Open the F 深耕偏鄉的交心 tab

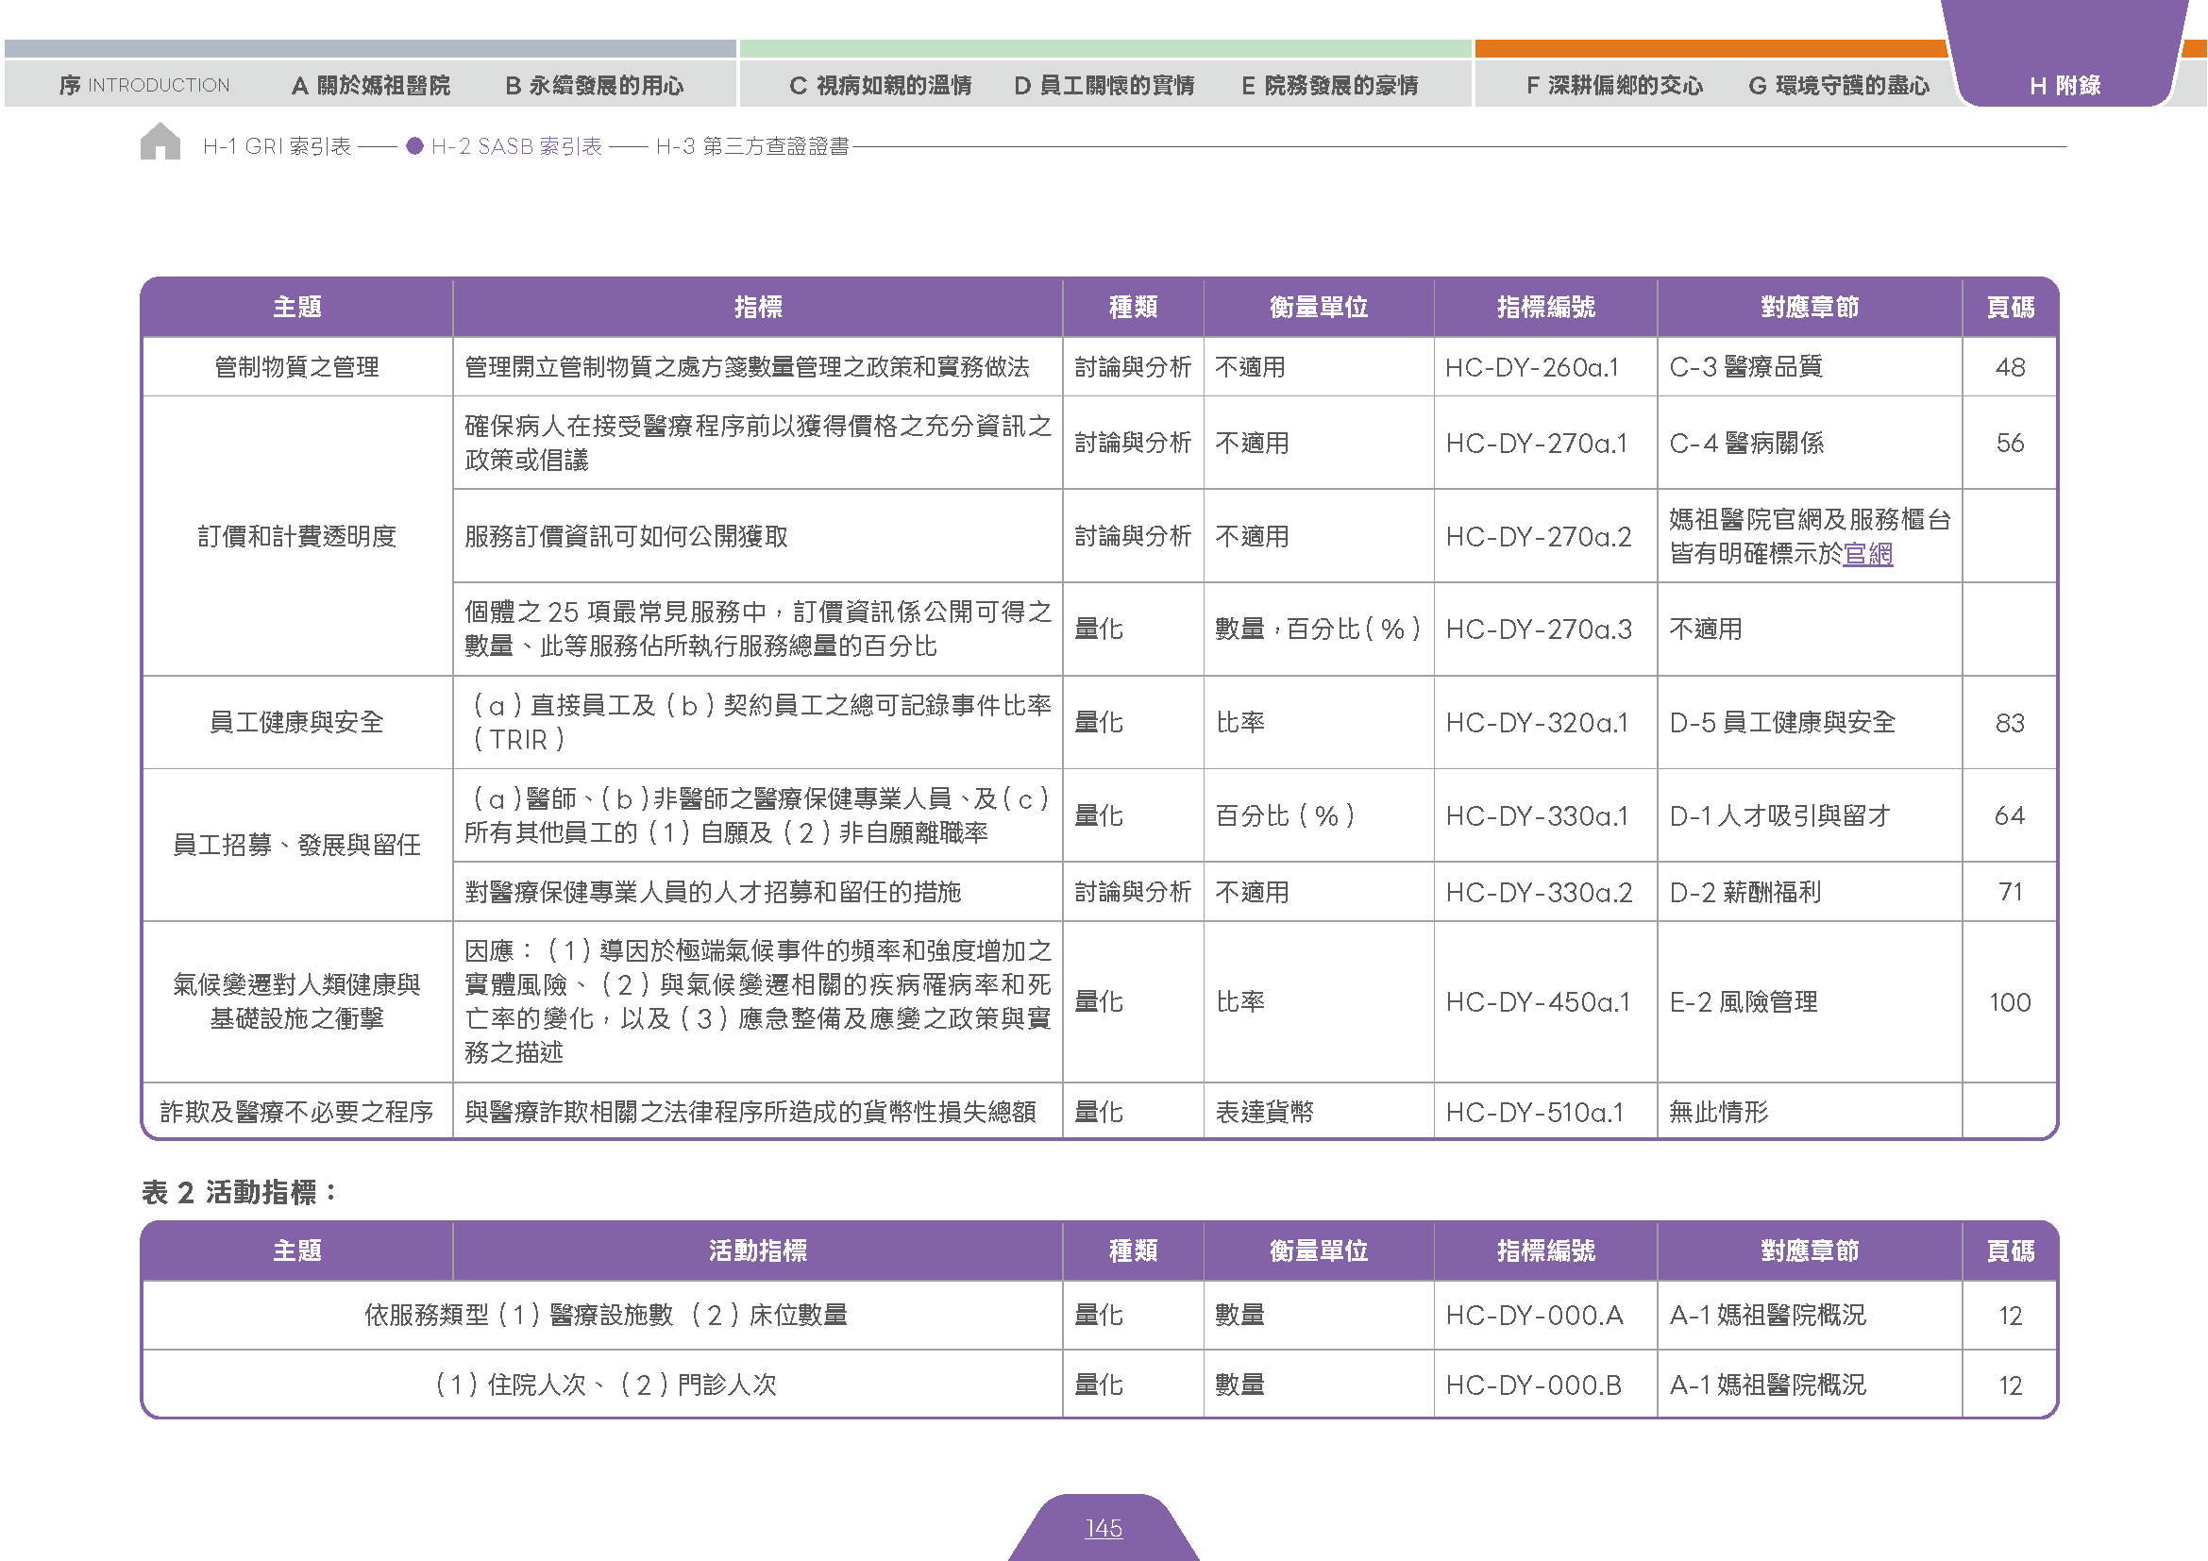(x=1614, y=86)
